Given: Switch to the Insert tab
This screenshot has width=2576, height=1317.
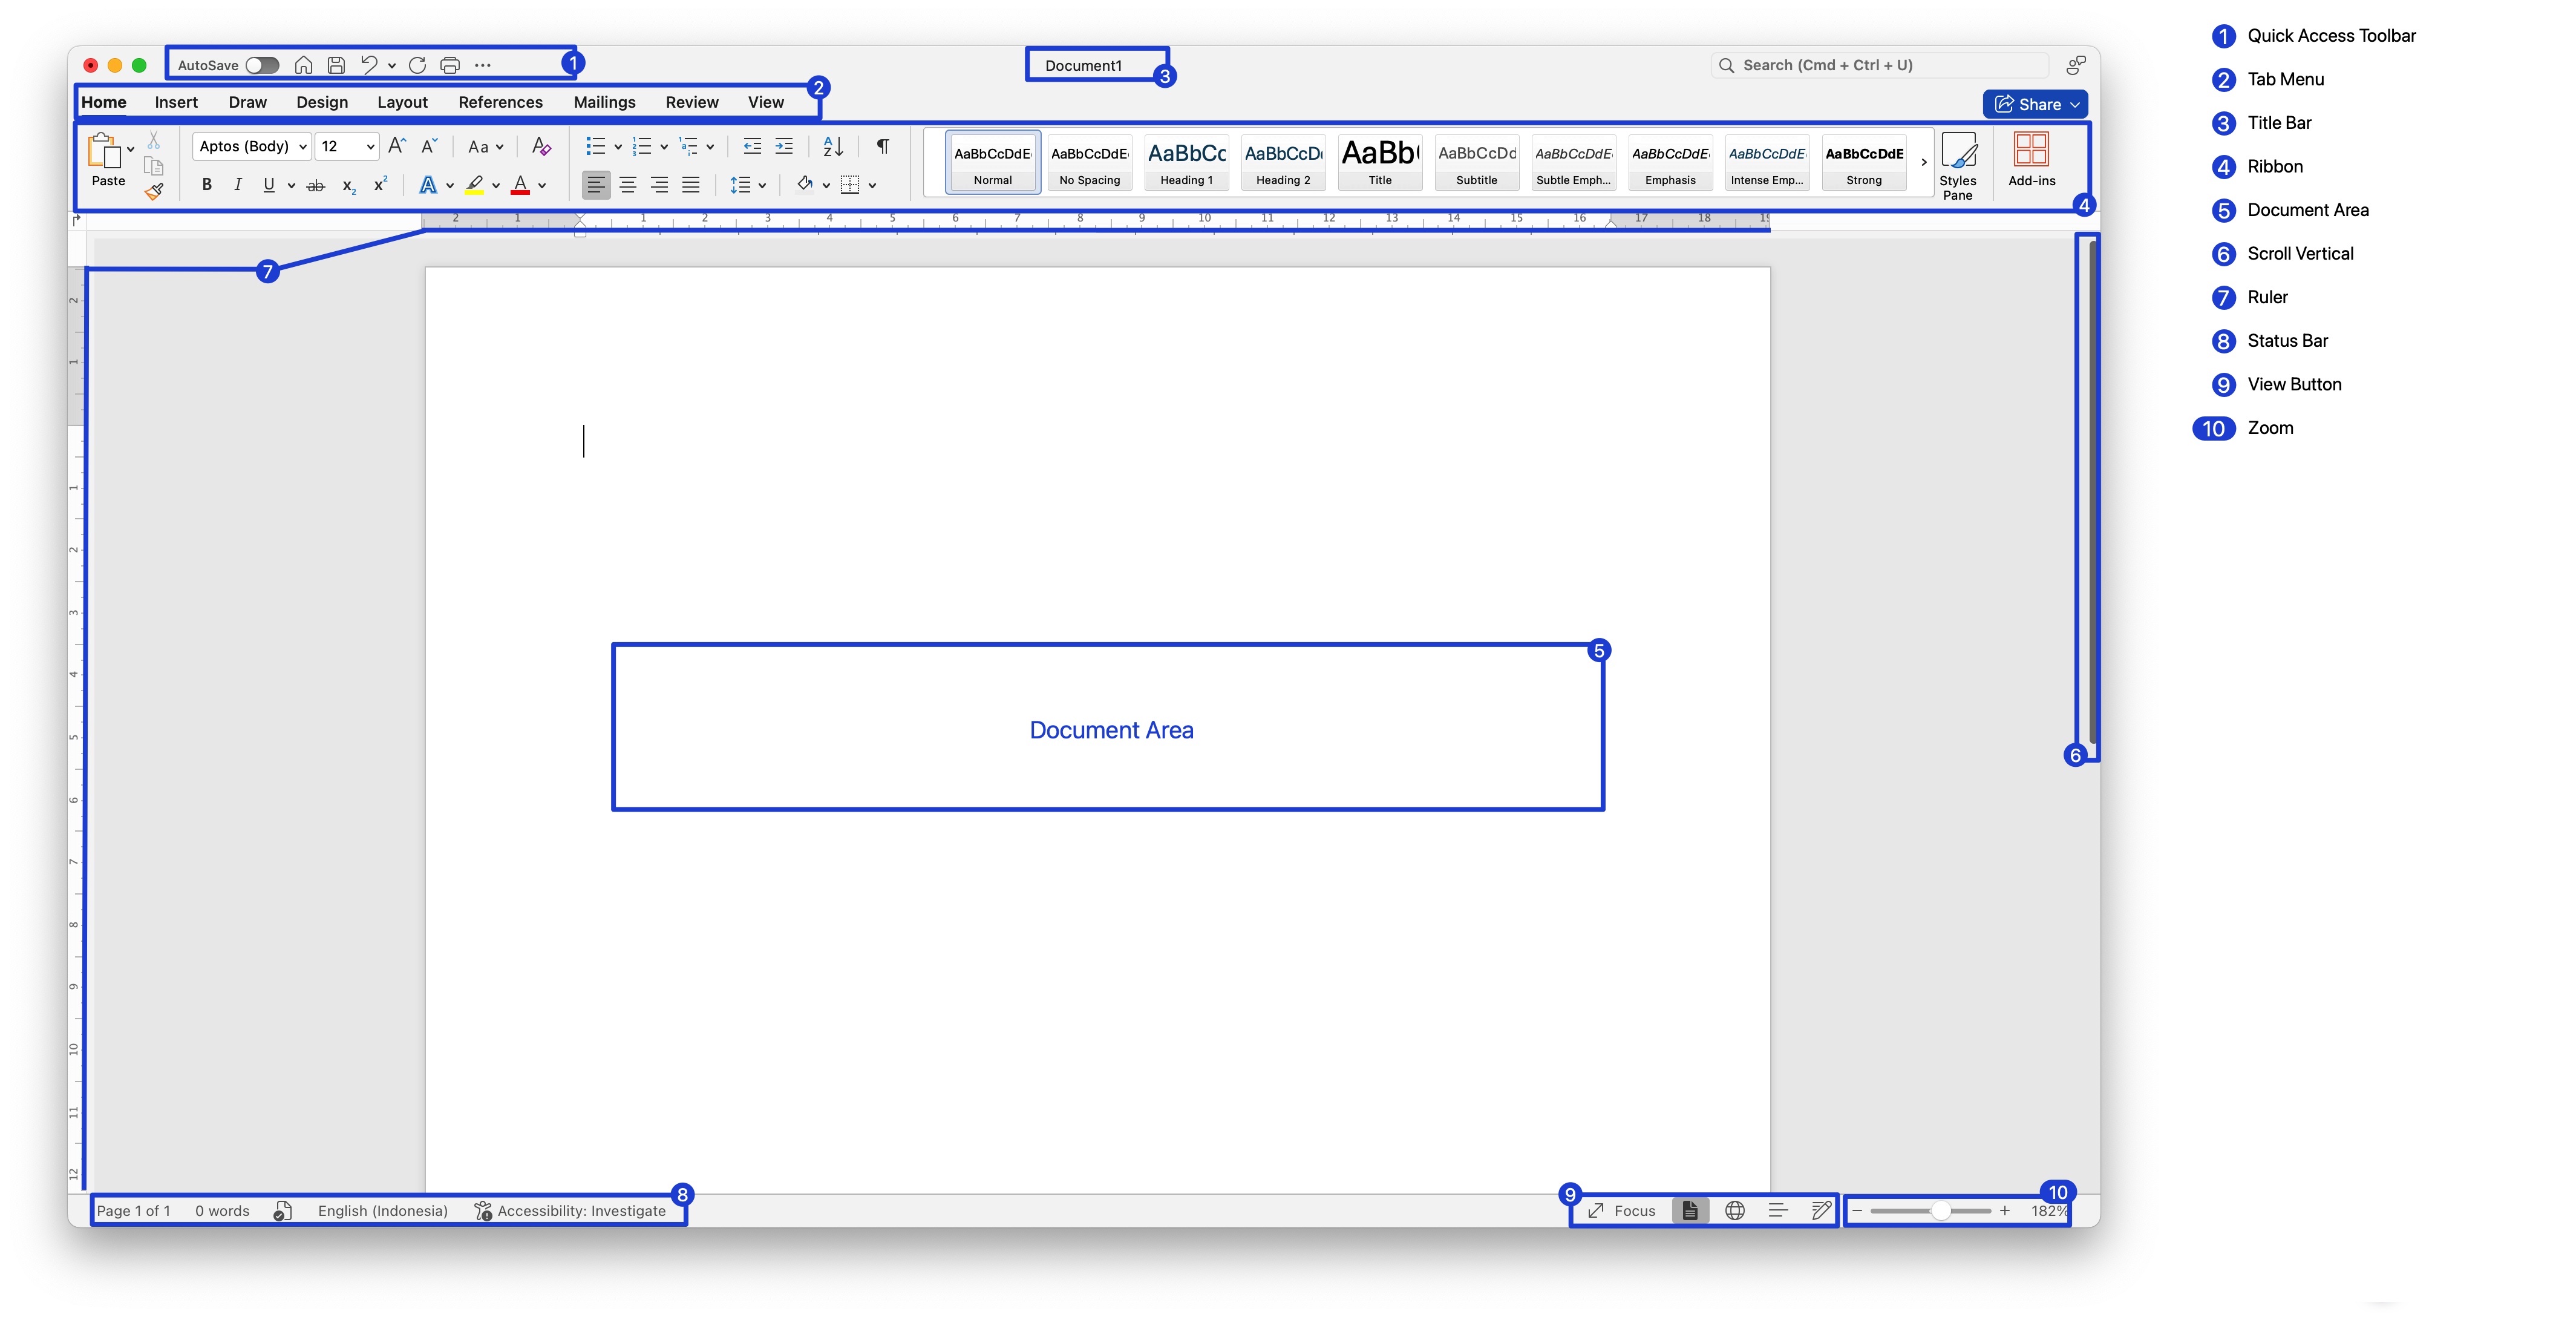Looking at the screenshot, I should tap(176, 102).
